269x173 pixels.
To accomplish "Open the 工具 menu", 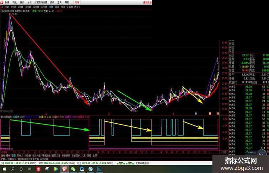I will [59, 2].
